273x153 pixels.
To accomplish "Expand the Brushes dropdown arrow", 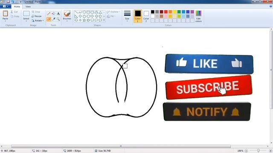I will (x=67, y=21).
